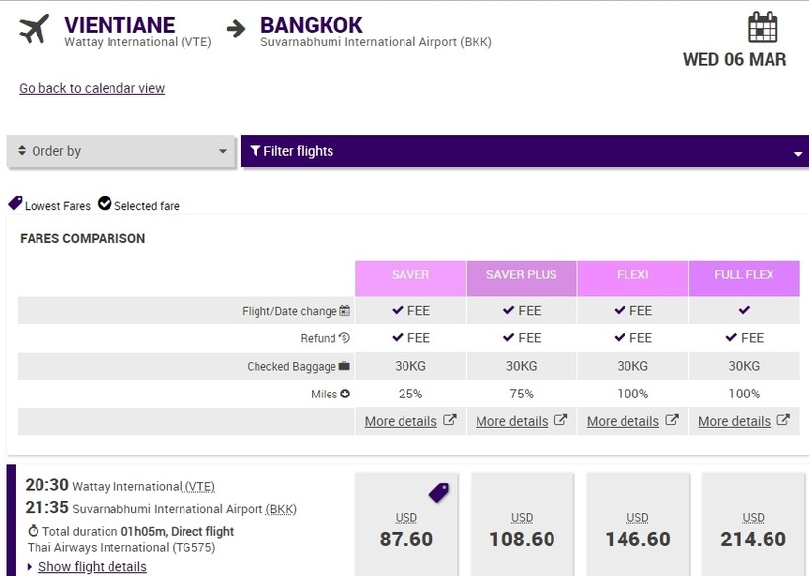Click the airplane icon beside Vientiane
The height and width of the screenshot is (576, 809).
coord(34,30)
